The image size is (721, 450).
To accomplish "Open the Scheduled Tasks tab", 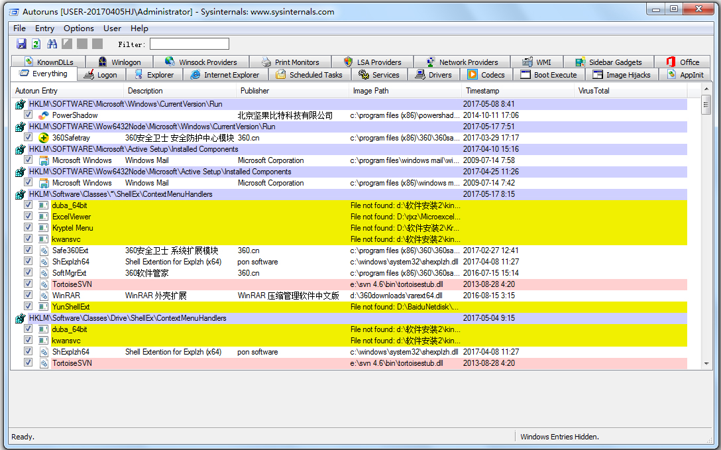I will click(x=309, y=74).
